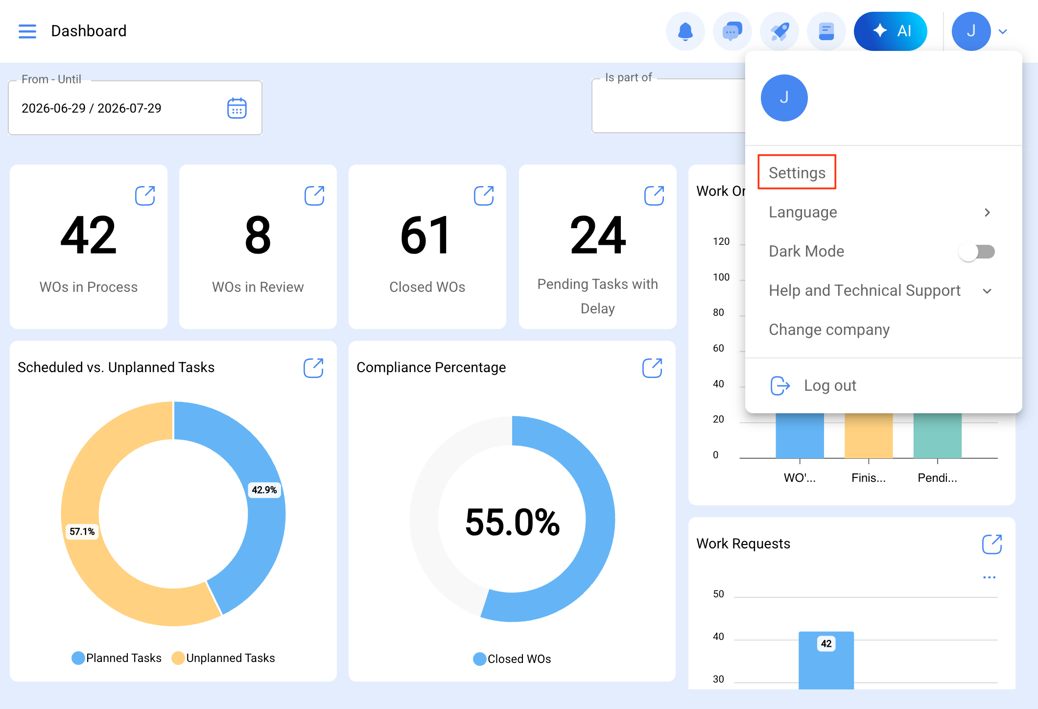Click the rocket icon in header

click(x=779, y=31)
